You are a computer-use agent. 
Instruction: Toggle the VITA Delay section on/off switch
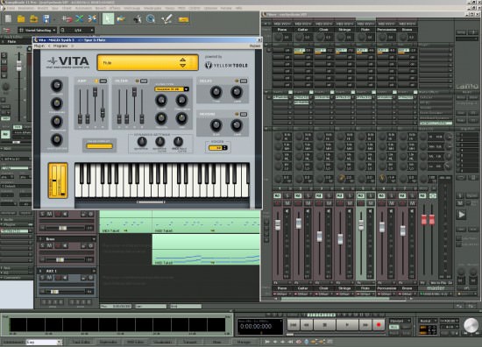243,81
